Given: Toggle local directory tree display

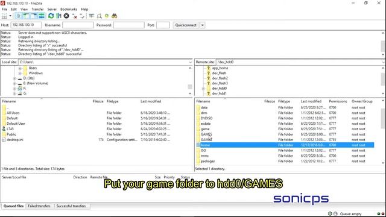Looking at the screenshot, I should tap(26, 16).
